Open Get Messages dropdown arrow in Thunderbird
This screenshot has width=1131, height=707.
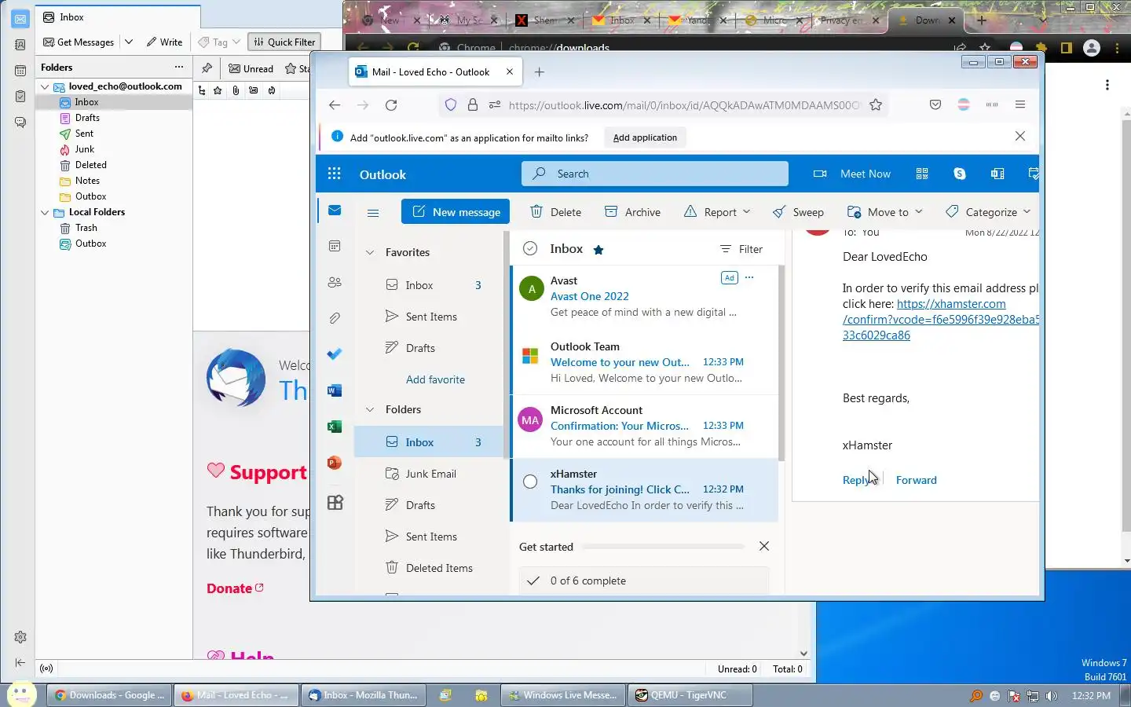tap(129, 42)
